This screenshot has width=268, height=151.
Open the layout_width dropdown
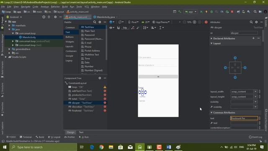click(x=255, y=91)
